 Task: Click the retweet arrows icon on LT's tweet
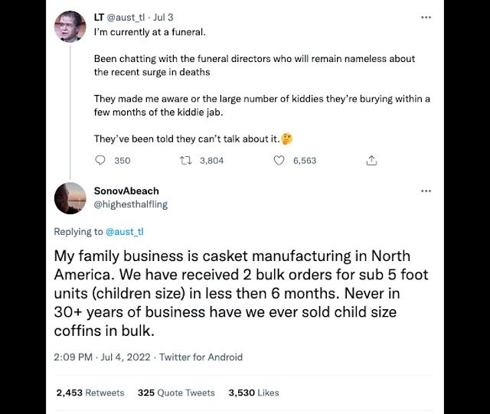tap(184, 161)
